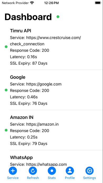Image resolution: width=103 pixels, height=183 pixels.
Task: Tap the Refresh text label
Action: pos(33,178)
